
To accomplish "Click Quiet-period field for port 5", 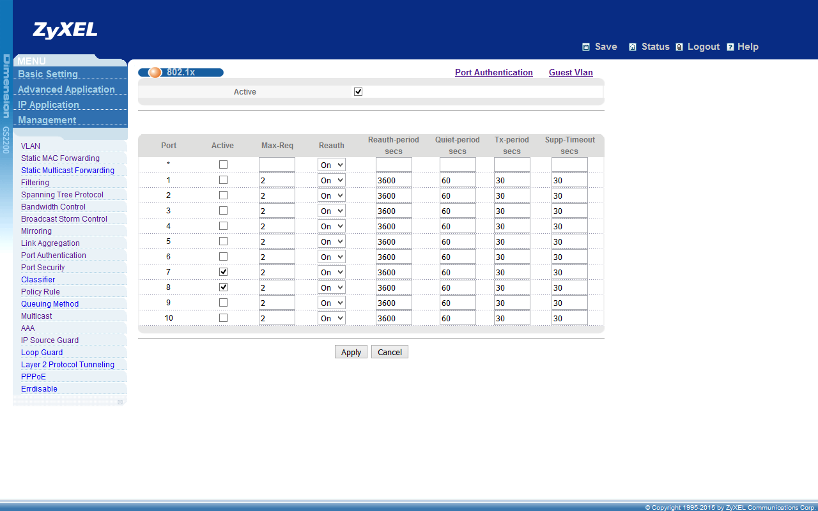I will 458,241.
